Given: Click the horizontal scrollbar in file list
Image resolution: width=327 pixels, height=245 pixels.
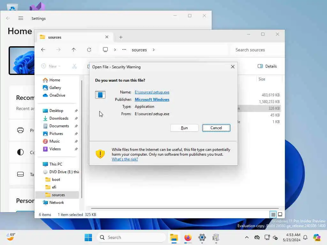Looking at the screenshot, I should point(185,208).
